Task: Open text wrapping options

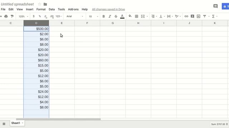Action: pyautogui.click(x=169, y=16)
